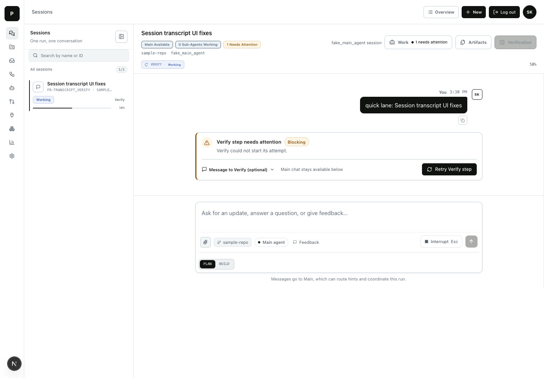Select the Session transcript UI fixes session
The image size is (544, 378).
pos(79,96)
